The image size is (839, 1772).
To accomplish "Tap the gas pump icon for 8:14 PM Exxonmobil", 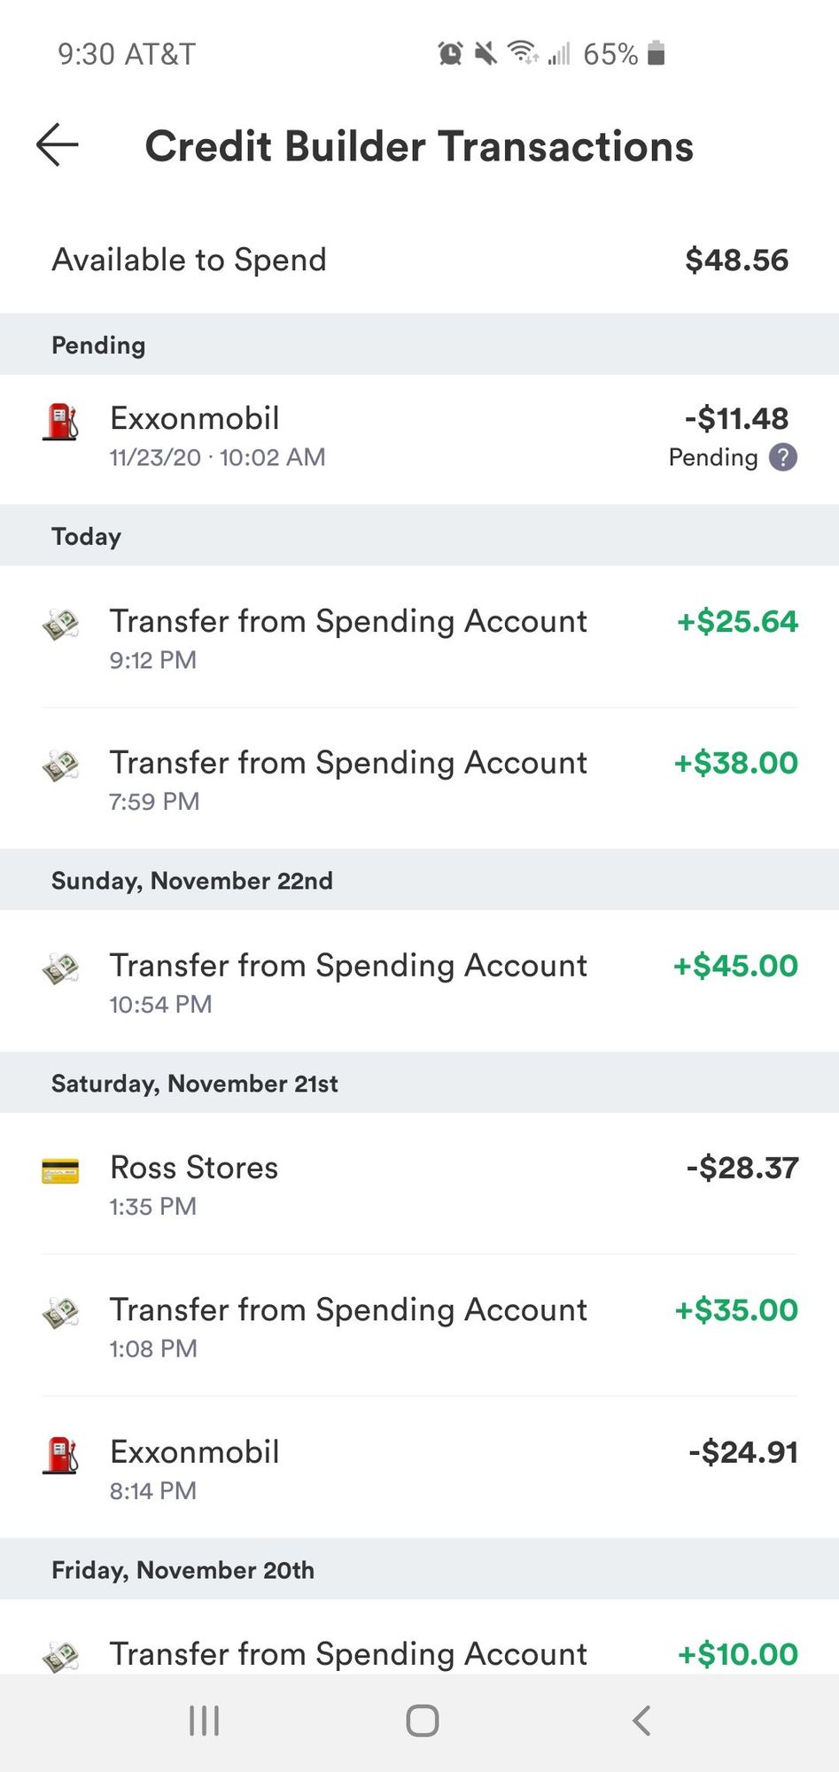I will (60, 1455).
